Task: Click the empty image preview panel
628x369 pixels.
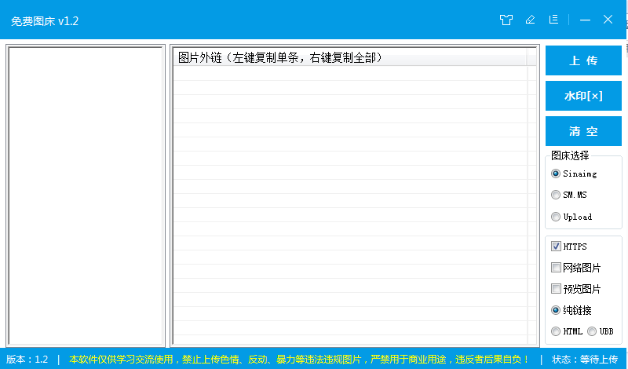Action: click(x=86, y=195)
